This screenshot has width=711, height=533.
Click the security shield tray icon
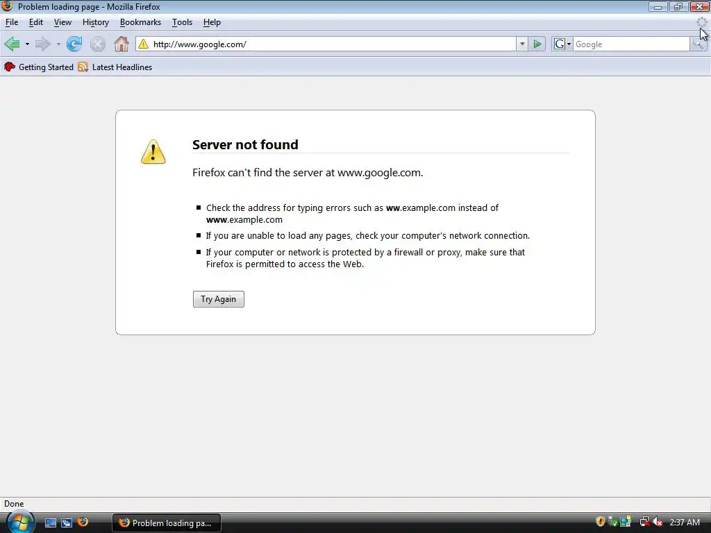coord(601,522)
